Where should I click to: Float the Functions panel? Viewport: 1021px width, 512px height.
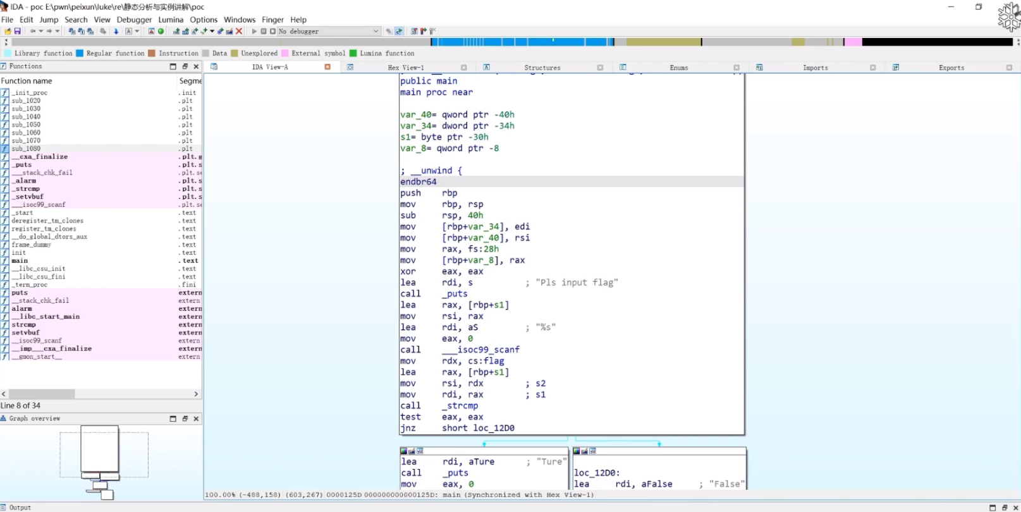click(x=185, y=66)
